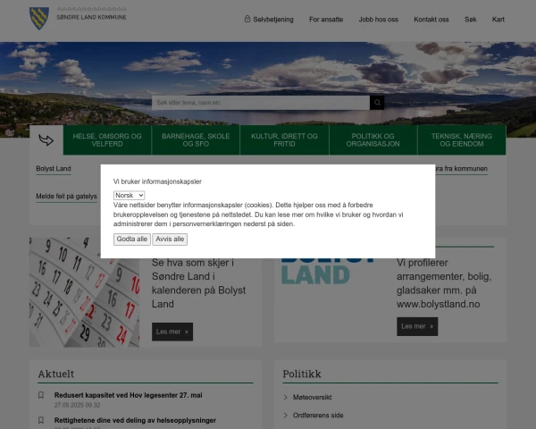
Task: Focus the 'Søk etter tema, navn etc.' field
Action: click(261, 103)
